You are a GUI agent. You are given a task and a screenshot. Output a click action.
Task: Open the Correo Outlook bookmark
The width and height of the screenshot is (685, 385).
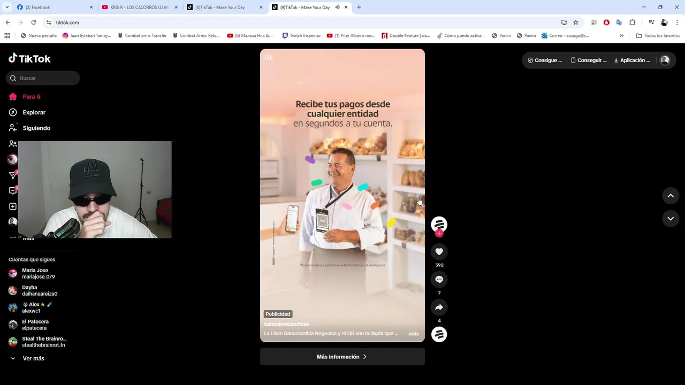tap(565, 36)
